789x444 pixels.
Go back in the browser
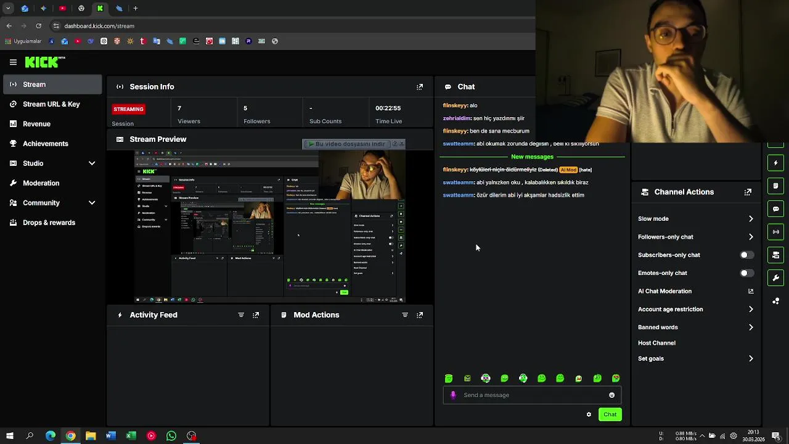click(9, 26)
